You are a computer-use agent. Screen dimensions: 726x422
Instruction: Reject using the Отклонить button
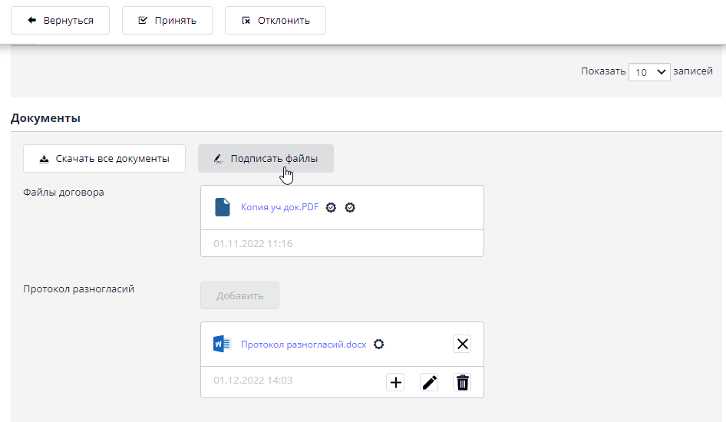(275, 21)
